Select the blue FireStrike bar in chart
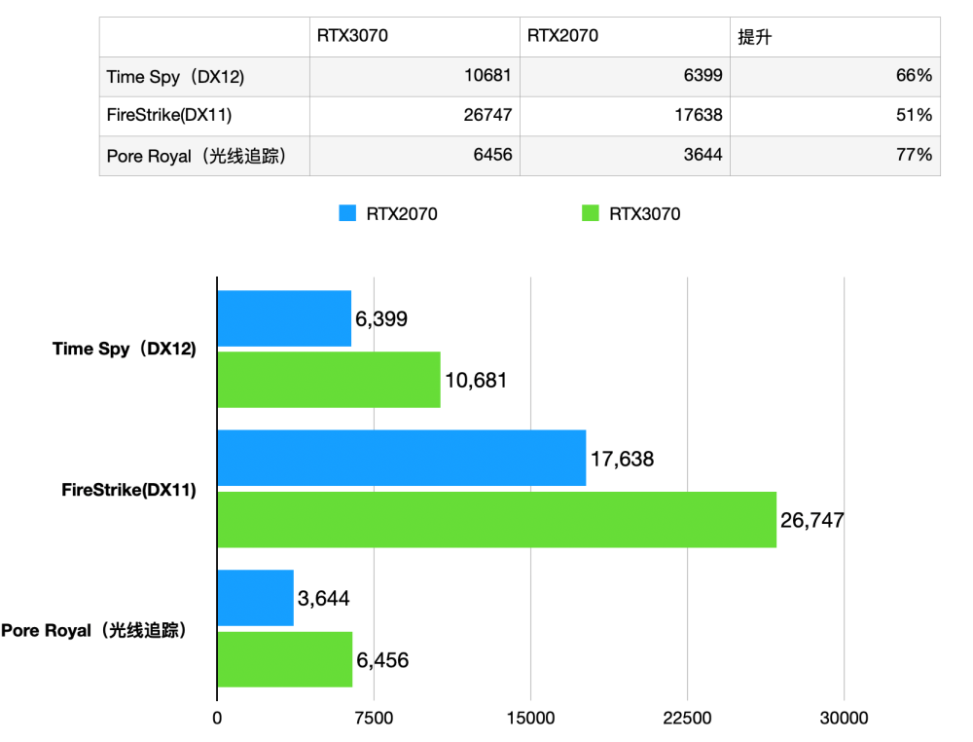 pos(402,458)
